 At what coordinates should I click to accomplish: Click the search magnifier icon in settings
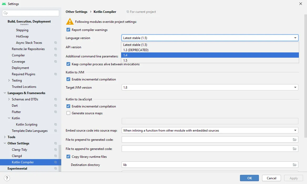click(x=6, y=13)
